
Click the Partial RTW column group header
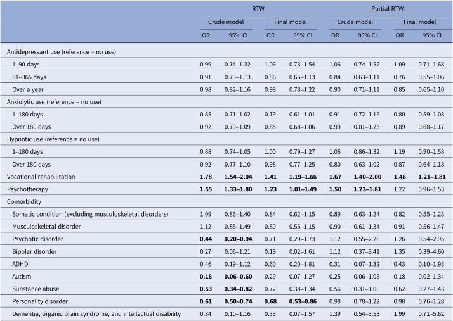click(x=387, y=9)
